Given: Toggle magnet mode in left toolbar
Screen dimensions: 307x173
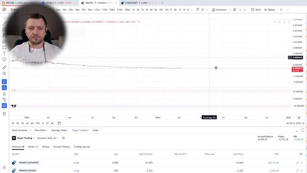Looking at the screenshot, I should (4, 82).
